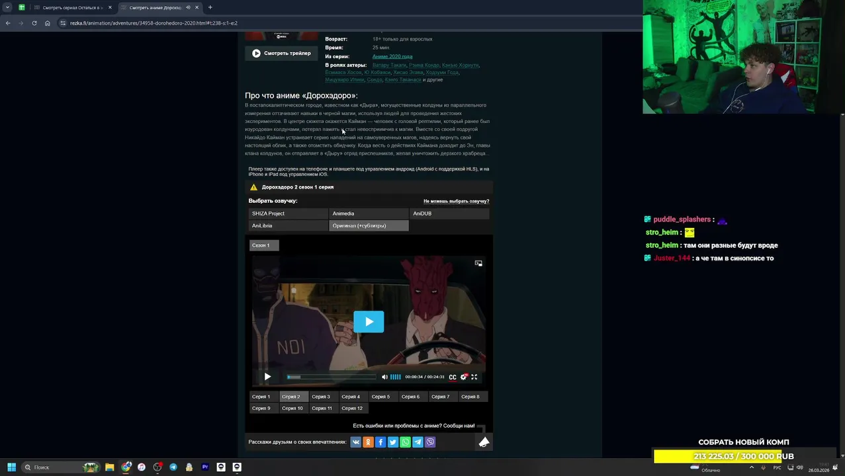
Task: Close the 'Смотреть аниме Дорохэдоро' tab
Action: tap(197, 7)
